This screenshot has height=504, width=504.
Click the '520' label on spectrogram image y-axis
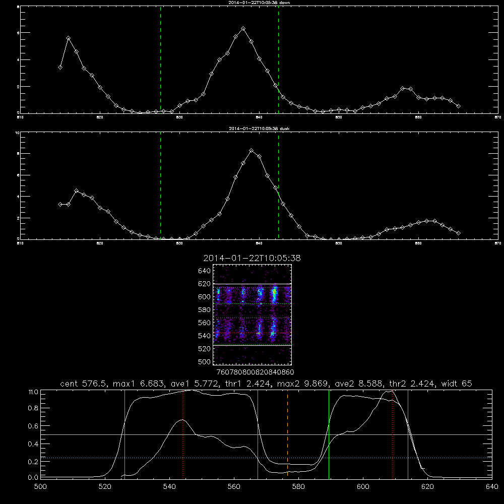[x=204, y=349]
